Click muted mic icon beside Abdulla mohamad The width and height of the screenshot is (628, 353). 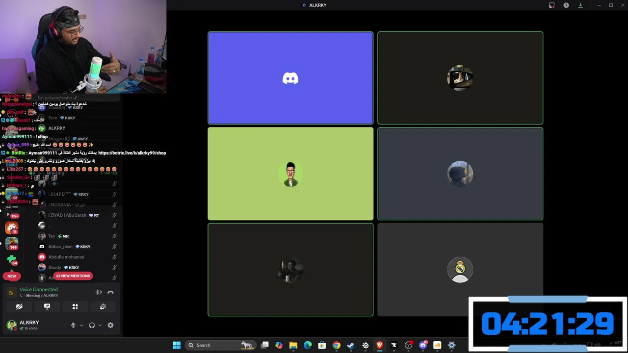click(114, 257)
